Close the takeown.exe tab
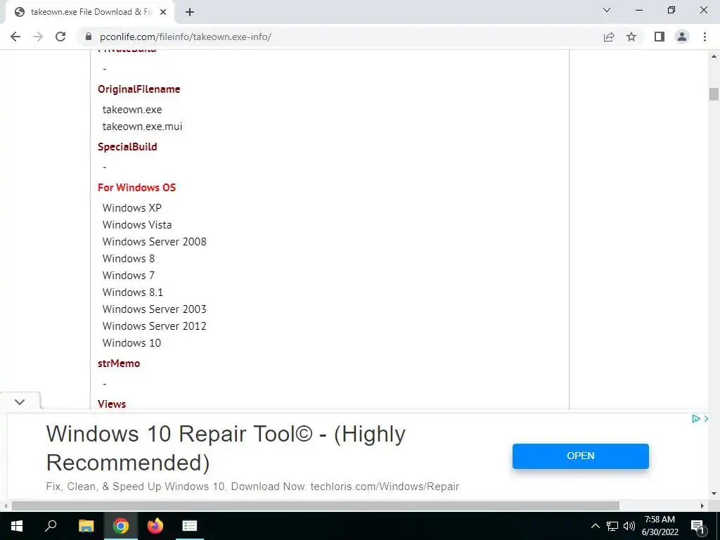 163,12
